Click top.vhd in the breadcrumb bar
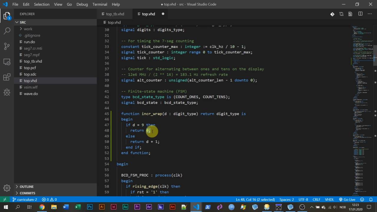This screenshot has height=212, width=377. click(x=114, y=22)
